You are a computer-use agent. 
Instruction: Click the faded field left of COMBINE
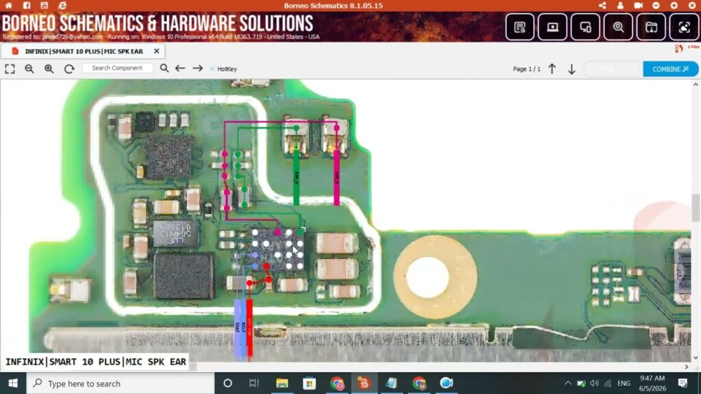[612, 69]
